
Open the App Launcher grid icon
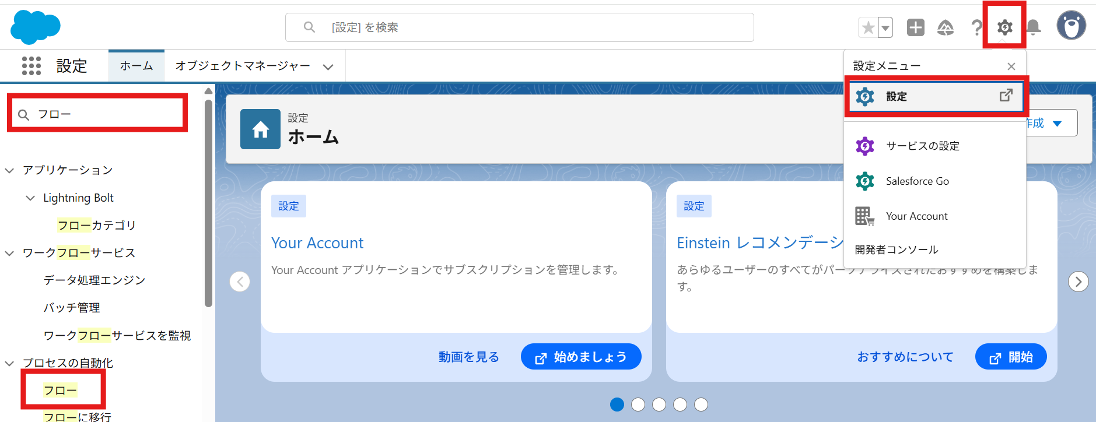pyautogui.click(x=31, y=66)
